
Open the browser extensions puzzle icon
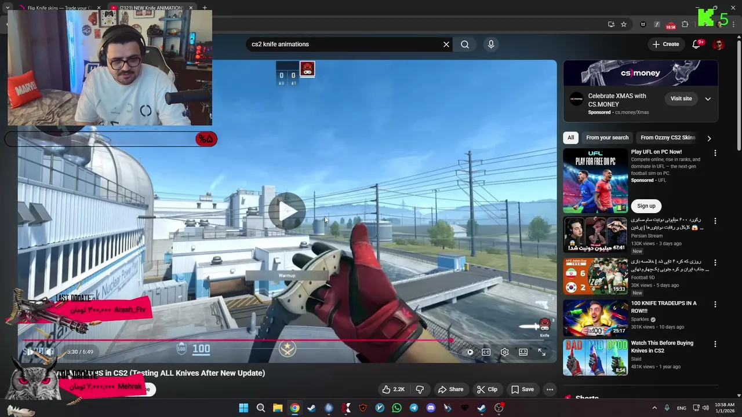click(x=685, y=24)
